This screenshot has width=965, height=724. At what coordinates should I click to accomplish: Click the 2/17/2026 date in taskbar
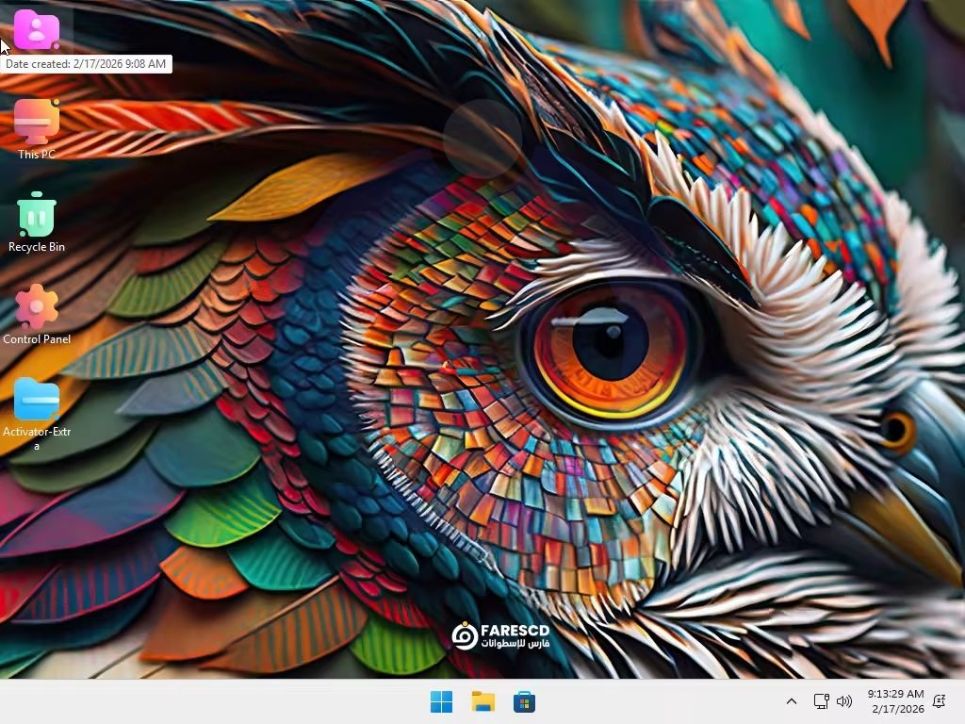pos(897,709)
